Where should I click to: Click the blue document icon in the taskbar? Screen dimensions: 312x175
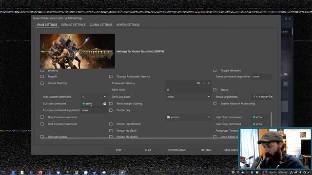point(13,173)
